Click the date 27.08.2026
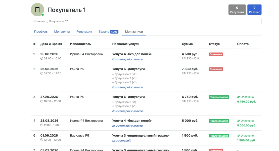 [x=49, y=97]
